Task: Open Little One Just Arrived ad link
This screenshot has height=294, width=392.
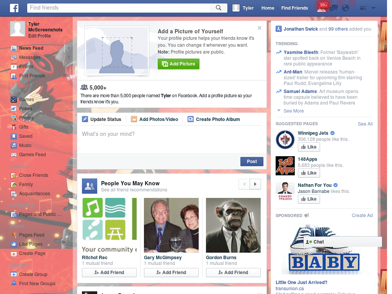Action: (301, 283)
